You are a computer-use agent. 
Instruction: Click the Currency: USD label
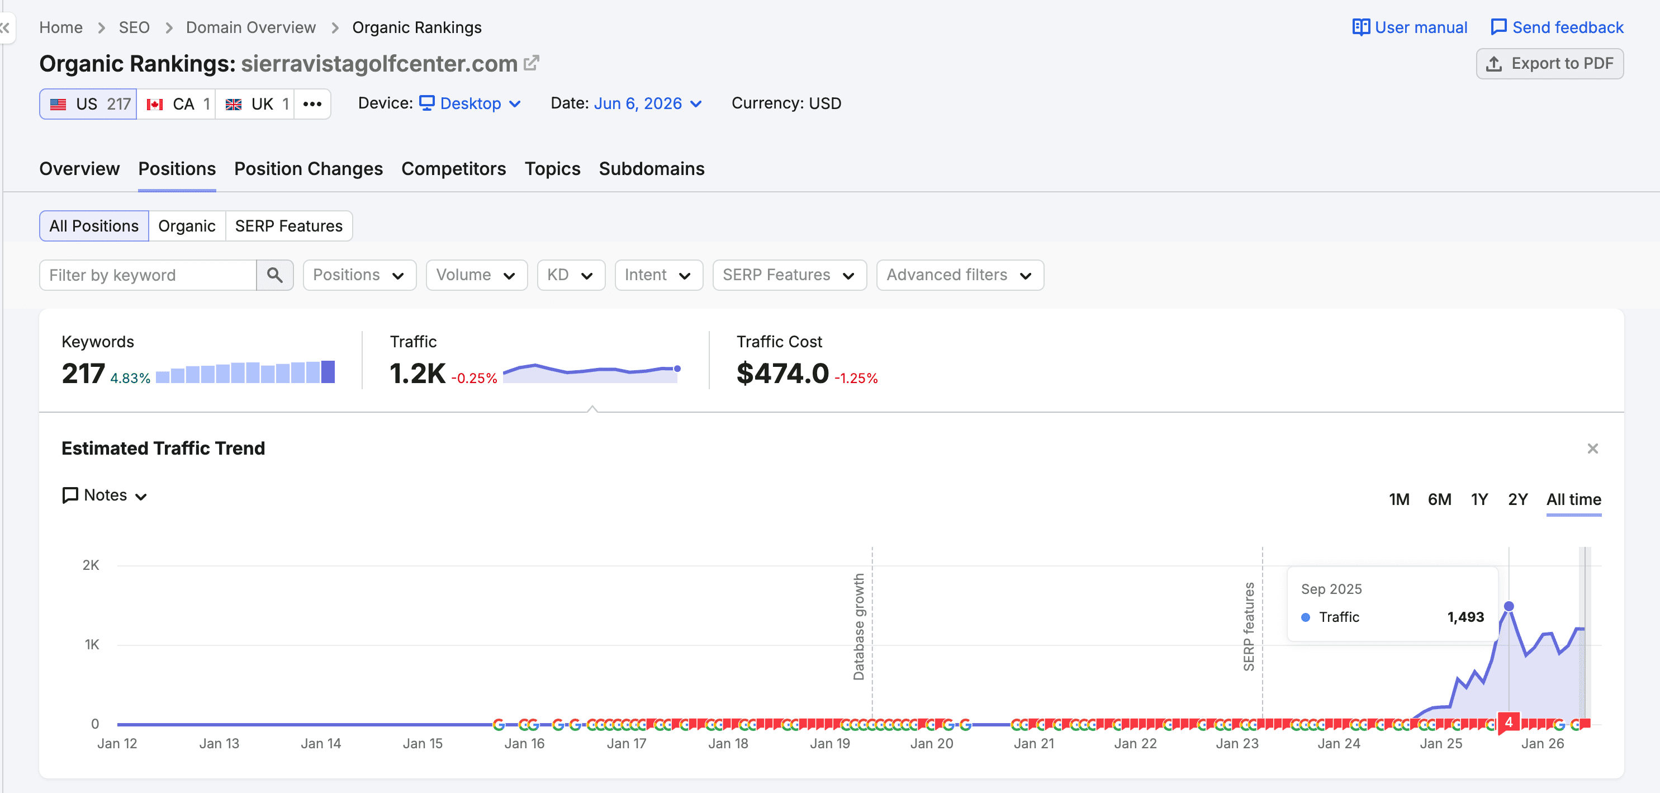786,103
